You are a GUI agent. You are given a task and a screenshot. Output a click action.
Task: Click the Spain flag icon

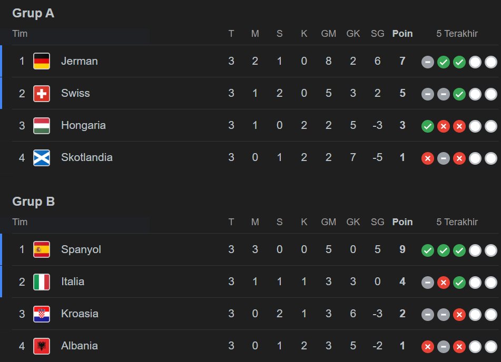(42, 249)
